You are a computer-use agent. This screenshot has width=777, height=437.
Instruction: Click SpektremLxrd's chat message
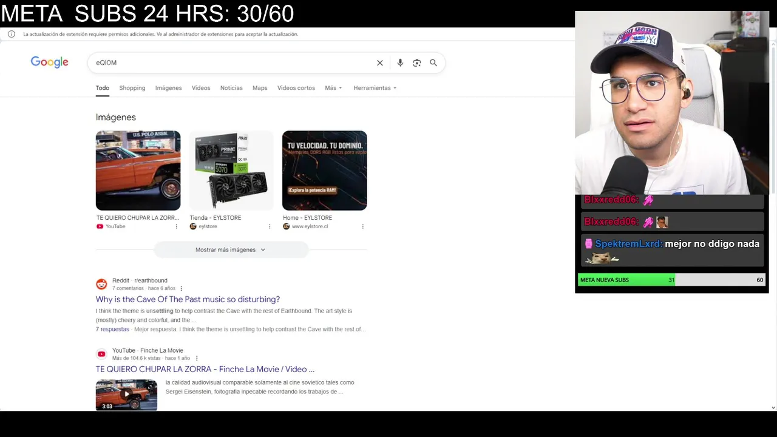point(672,250)
